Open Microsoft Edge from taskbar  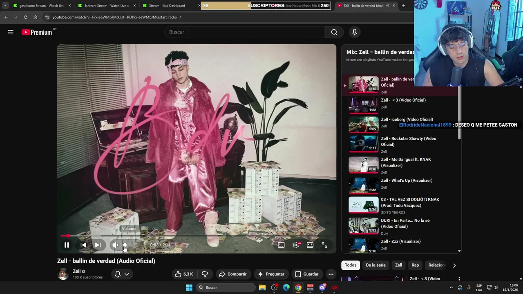pyautogui.click(x=286, y=287)
